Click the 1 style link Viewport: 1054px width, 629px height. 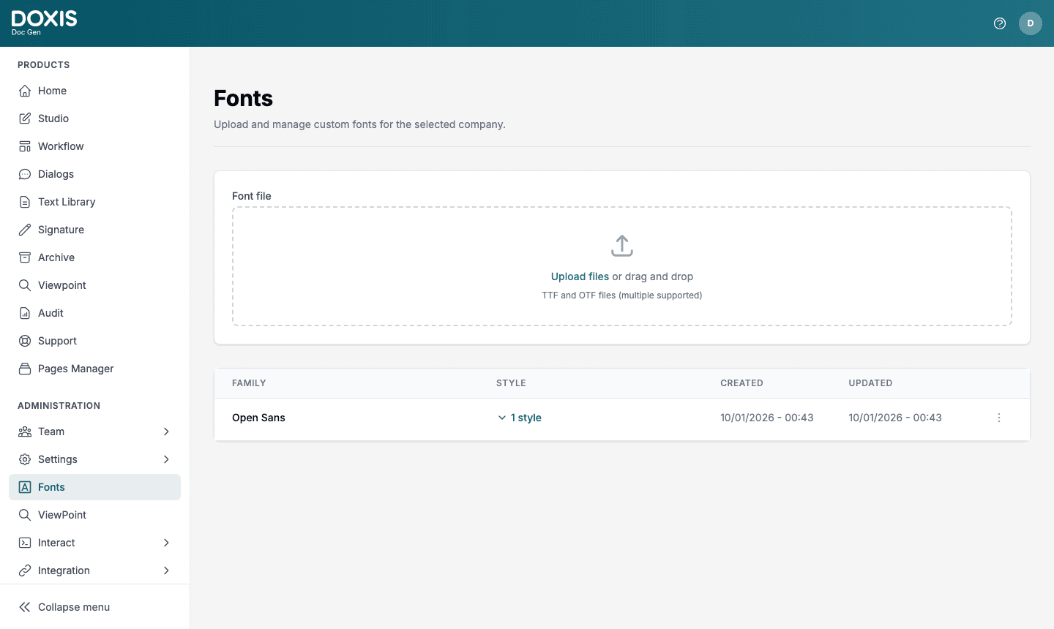(x=526, y=418)
